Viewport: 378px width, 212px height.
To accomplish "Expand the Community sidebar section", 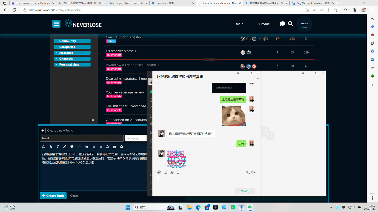I will point(72,41).
